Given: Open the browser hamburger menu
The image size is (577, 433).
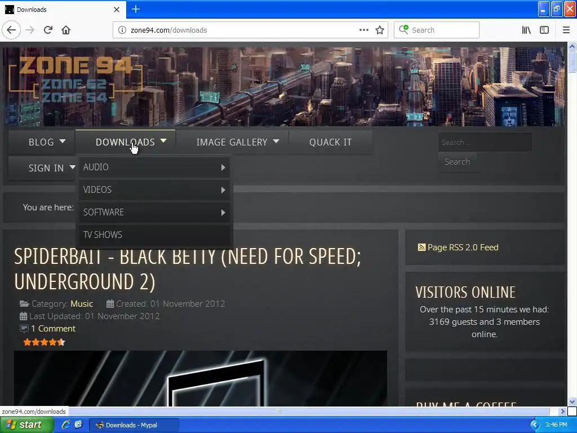Looking at the screenshot, I should [566, 30].
